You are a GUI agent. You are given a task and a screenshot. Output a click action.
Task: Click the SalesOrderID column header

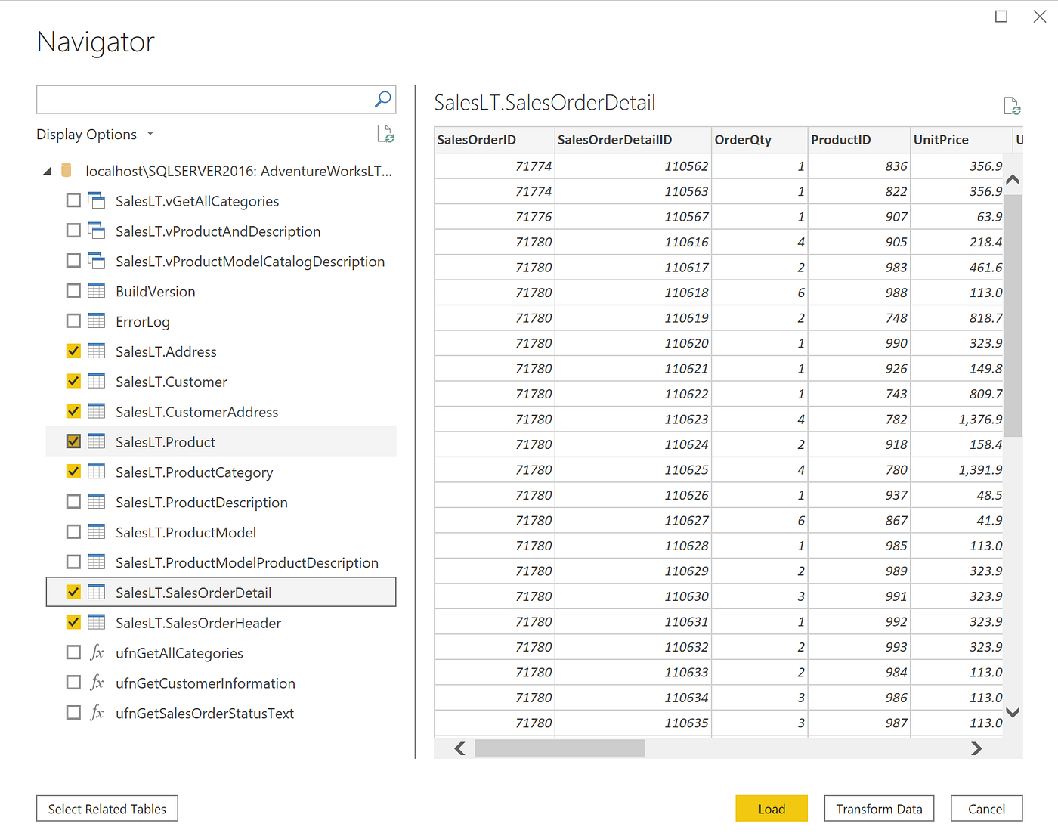tap(494, 140)
